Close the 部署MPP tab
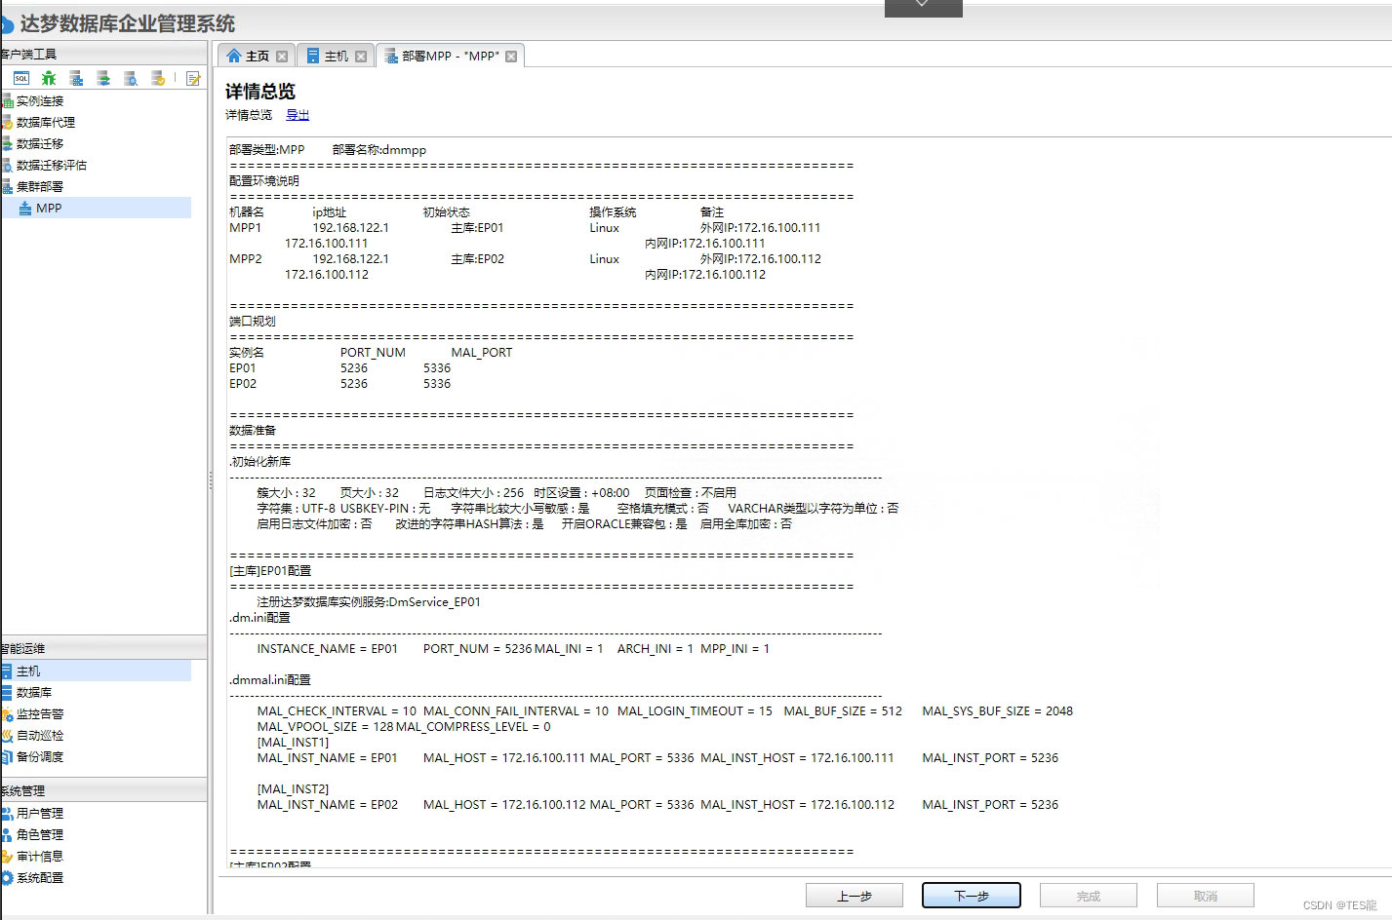1392x920 pixels. point(511,57)
